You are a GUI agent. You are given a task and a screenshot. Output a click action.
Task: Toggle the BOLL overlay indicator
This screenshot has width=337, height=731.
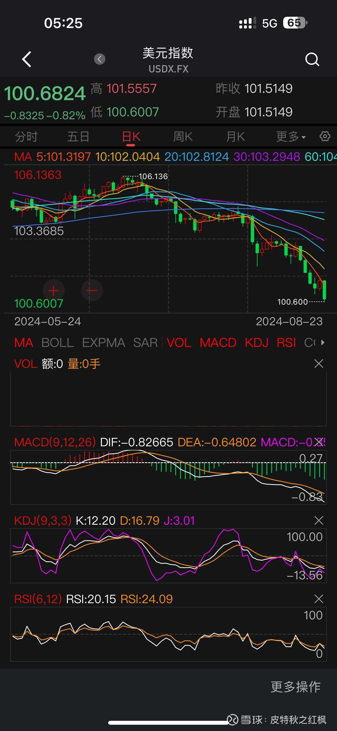click(57, 343)
